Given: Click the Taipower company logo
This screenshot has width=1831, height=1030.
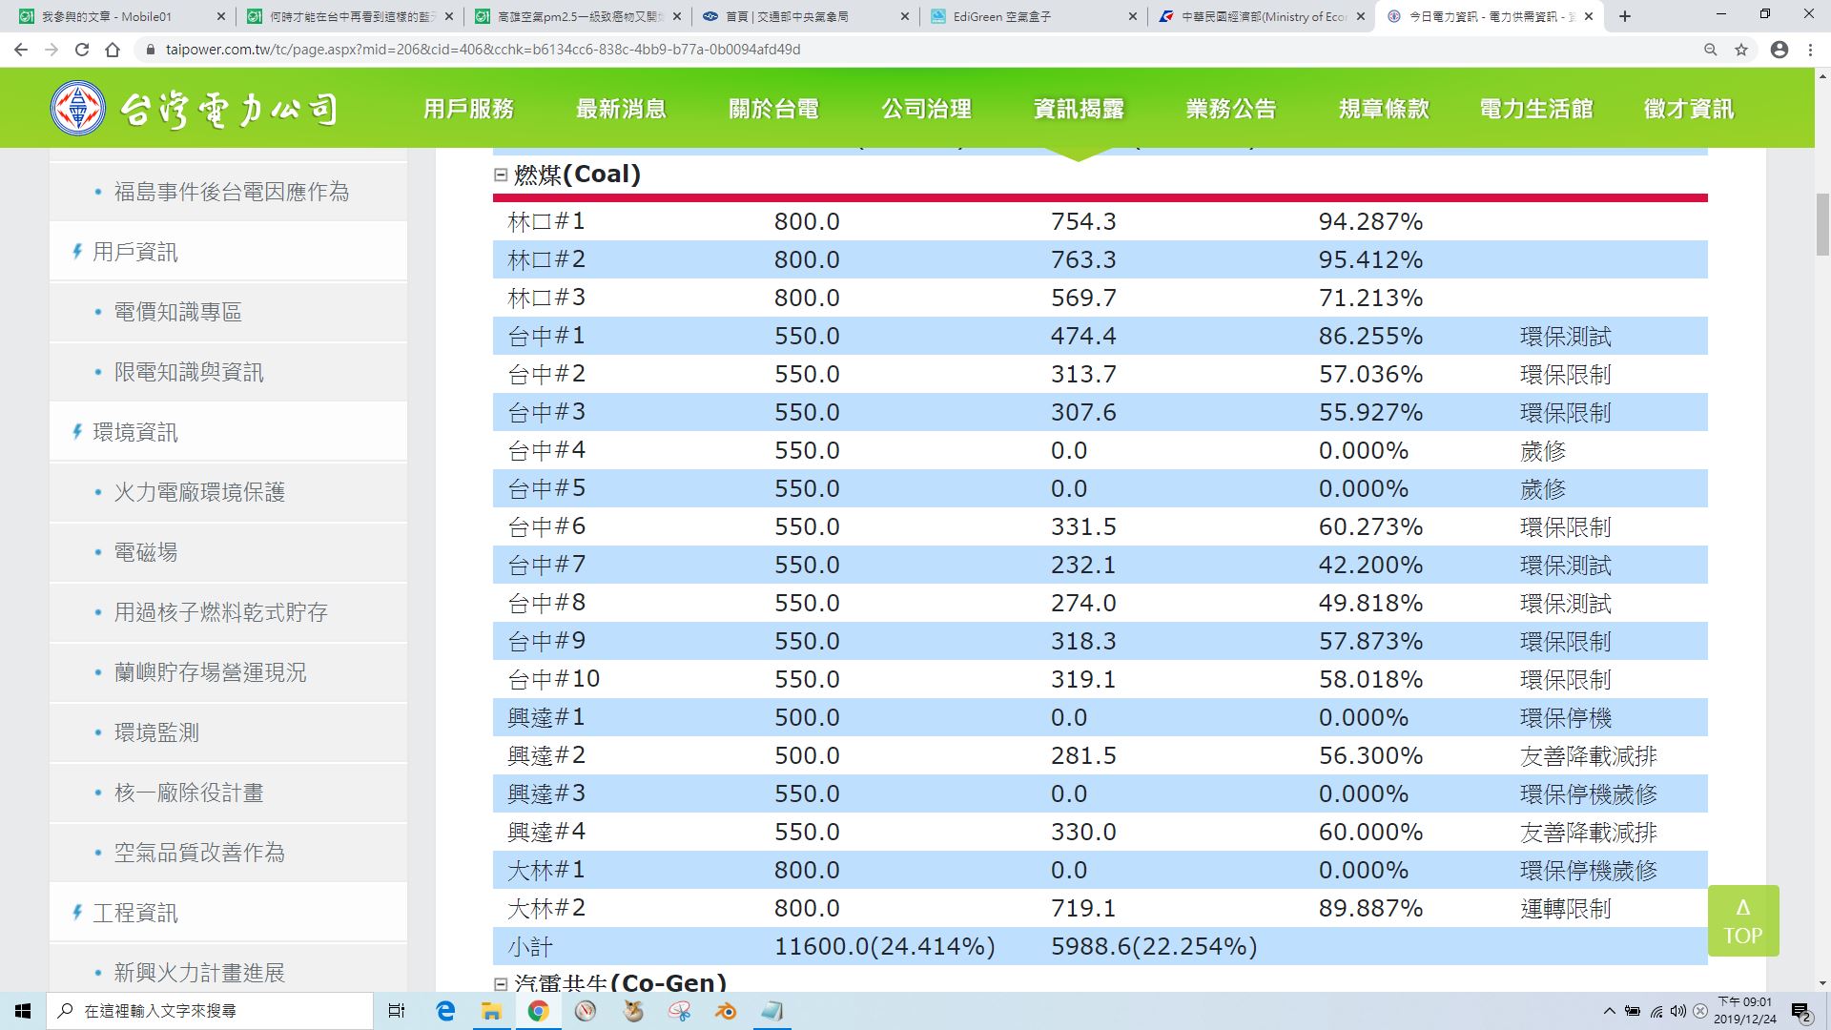Looking at the screenshot, I should tap(195, 109).
